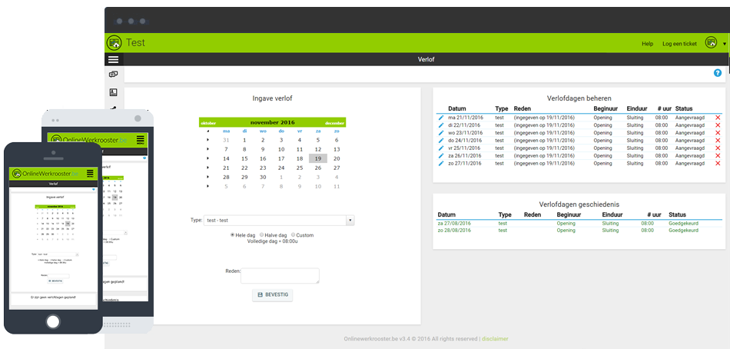Open the disclaimer link in the footer

(x=495, y=338)
